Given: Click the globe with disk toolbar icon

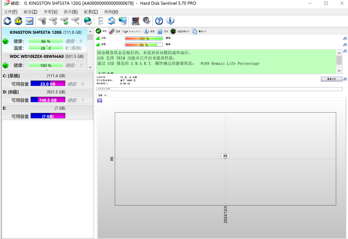Looking at the screenshot, I should tap(88, 21).
